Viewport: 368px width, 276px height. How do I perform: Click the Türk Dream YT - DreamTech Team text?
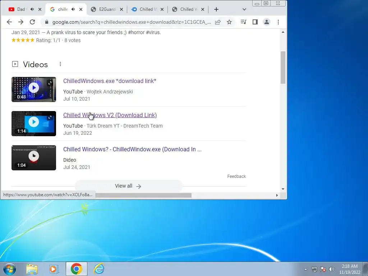point(125,126)
